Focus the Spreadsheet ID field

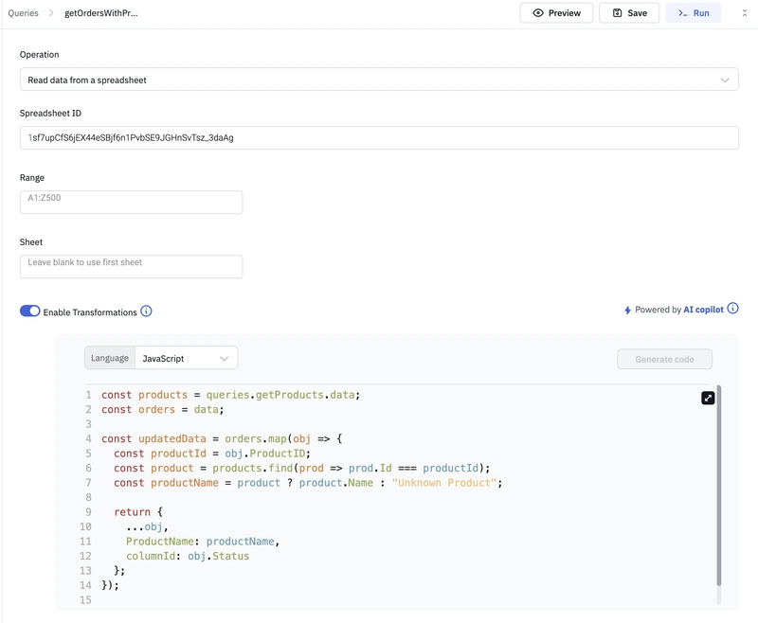(379, 137)
